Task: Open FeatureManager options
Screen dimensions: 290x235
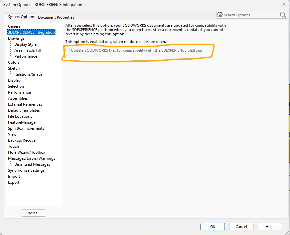Action: (x=22, y=122)
